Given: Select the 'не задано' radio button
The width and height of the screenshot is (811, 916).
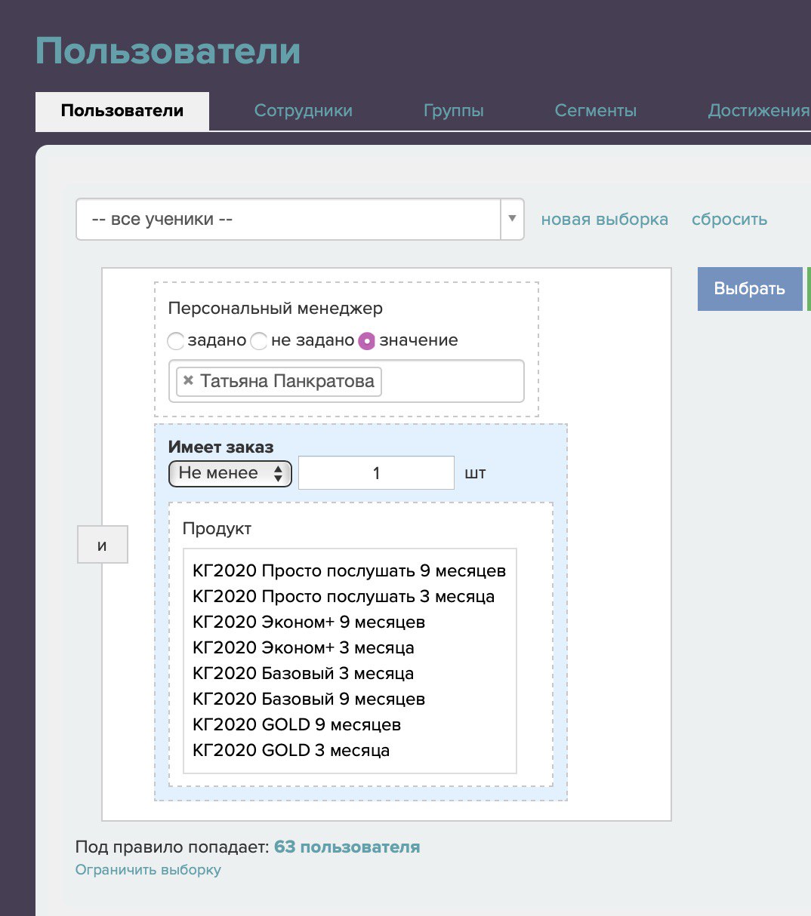Looking at the screenshot, I should 259,341.
